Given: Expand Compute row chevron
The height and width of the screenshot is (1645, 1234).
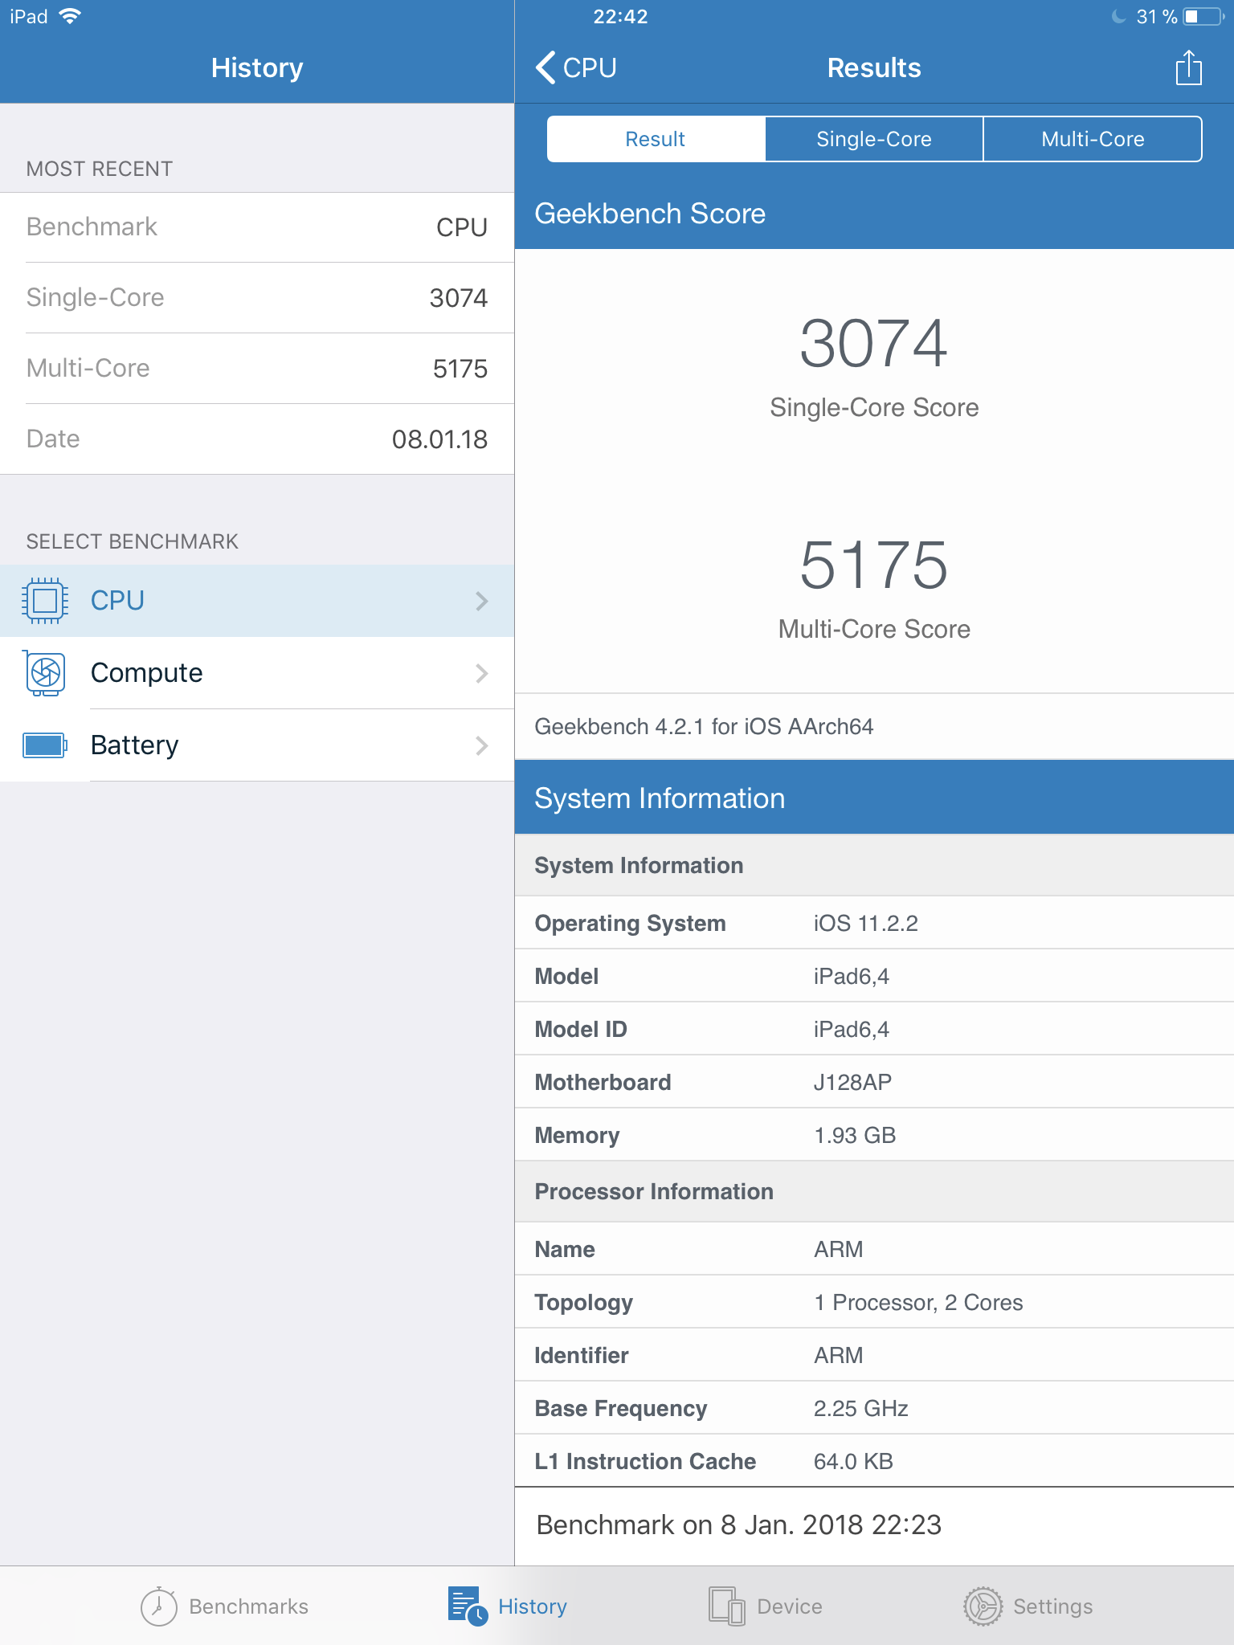Looking at the screenshot, I should (x=482, y=673).
